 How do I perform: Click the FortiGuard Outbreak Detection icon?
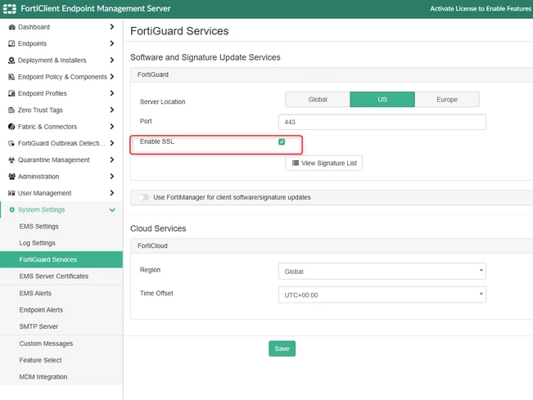(x=11, y=143)
